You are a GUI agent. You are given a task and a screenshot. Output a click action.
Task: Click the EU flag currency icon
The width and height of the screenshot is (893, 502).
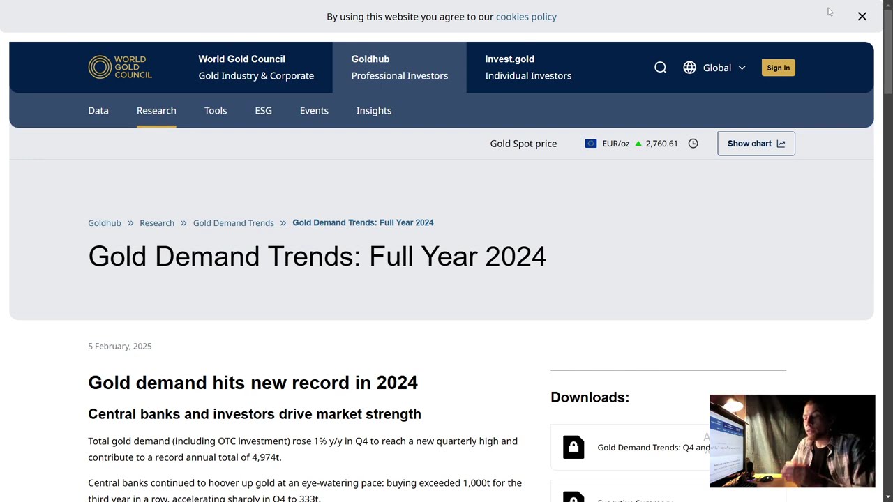pos(591,144)
